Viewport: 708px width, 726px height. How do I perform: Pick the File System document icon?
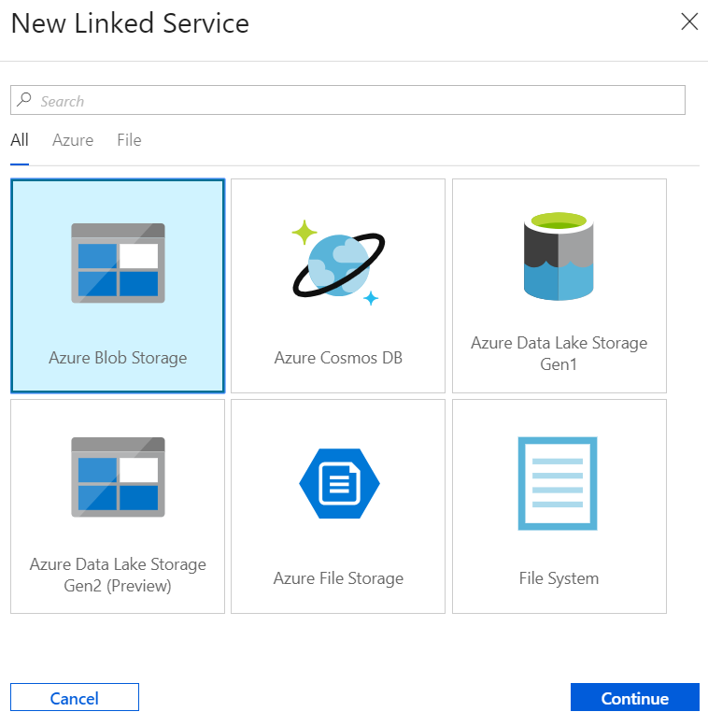(x=558, y=483)
